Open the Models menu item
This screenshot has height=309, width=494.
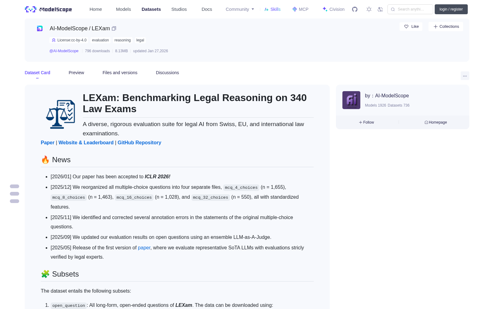click(x=124, y=9)
